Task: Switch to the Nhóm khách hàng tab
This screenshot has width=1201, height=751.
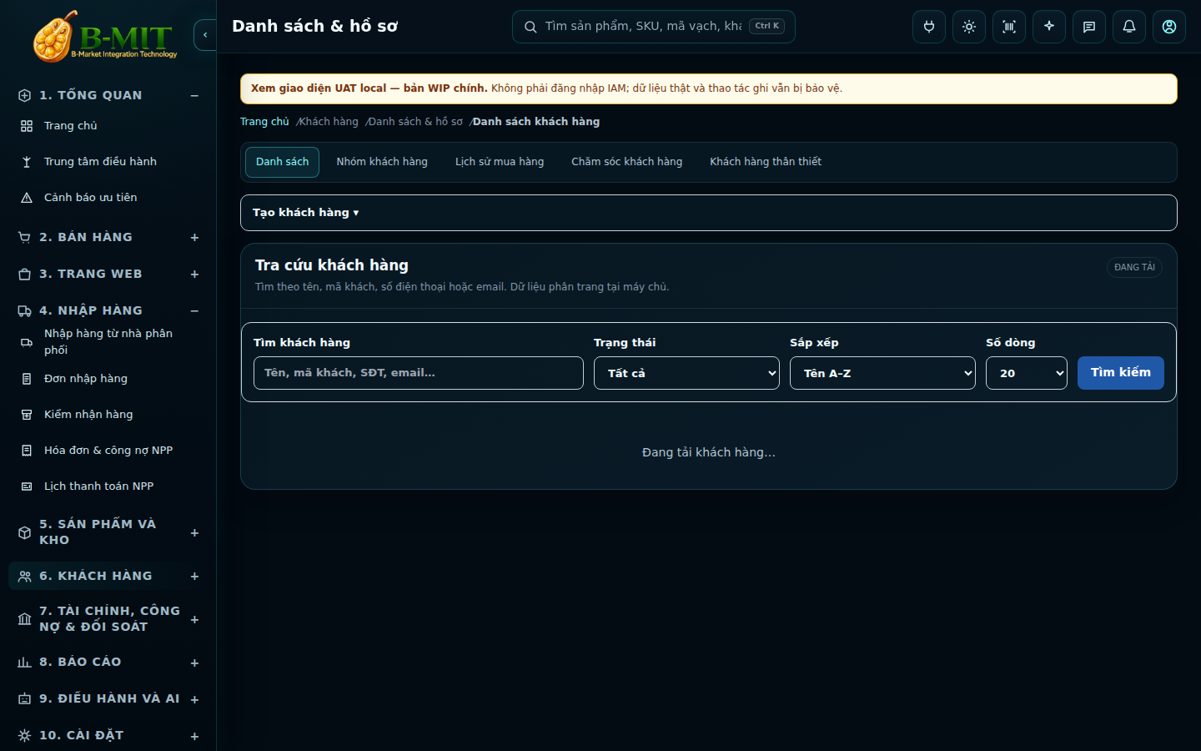Action: click(382, 162)
